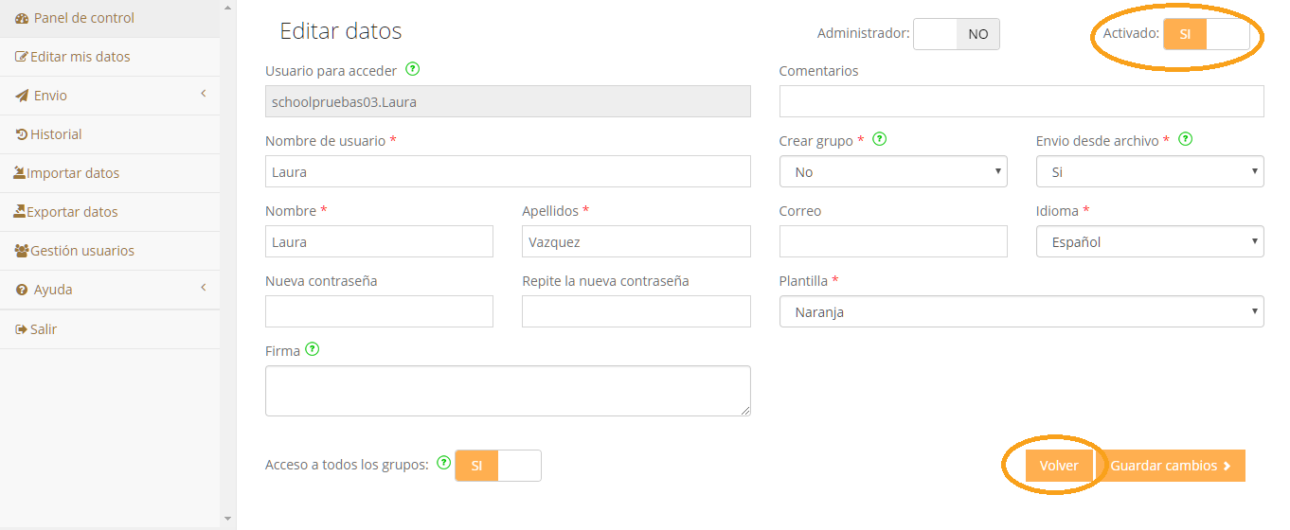The height and width of the screenshot is (530, 1290).
Task: Click help icon beside Firma label
Action: click(x=313, y=349)
